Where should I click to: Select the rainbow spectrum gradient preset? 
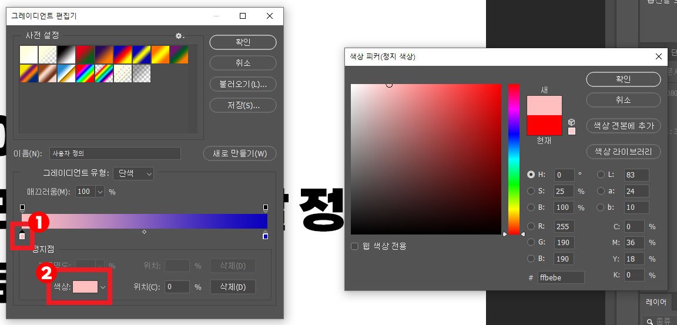[85, 73]
